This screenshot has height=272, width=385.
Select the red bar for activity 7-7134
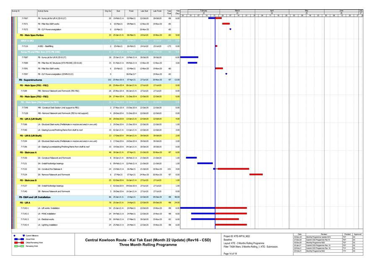coord(256,174)
